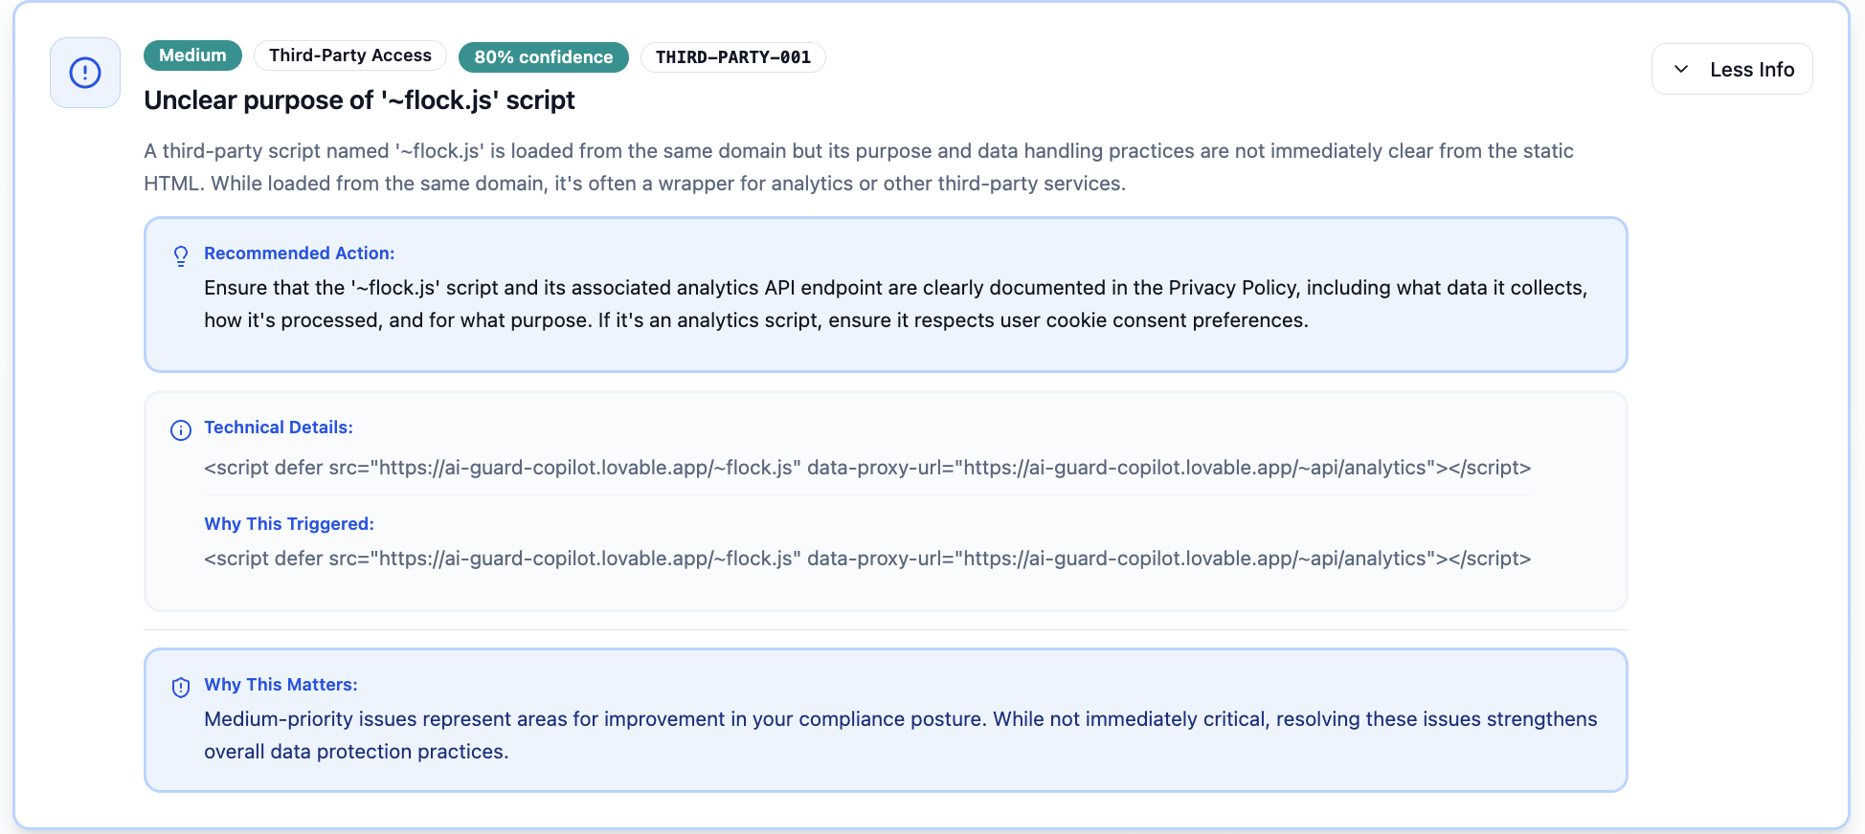The image size is (1865, 834).
Task: Click the lightbulb icon beside Recommended Action
Action: coord(181,255)
